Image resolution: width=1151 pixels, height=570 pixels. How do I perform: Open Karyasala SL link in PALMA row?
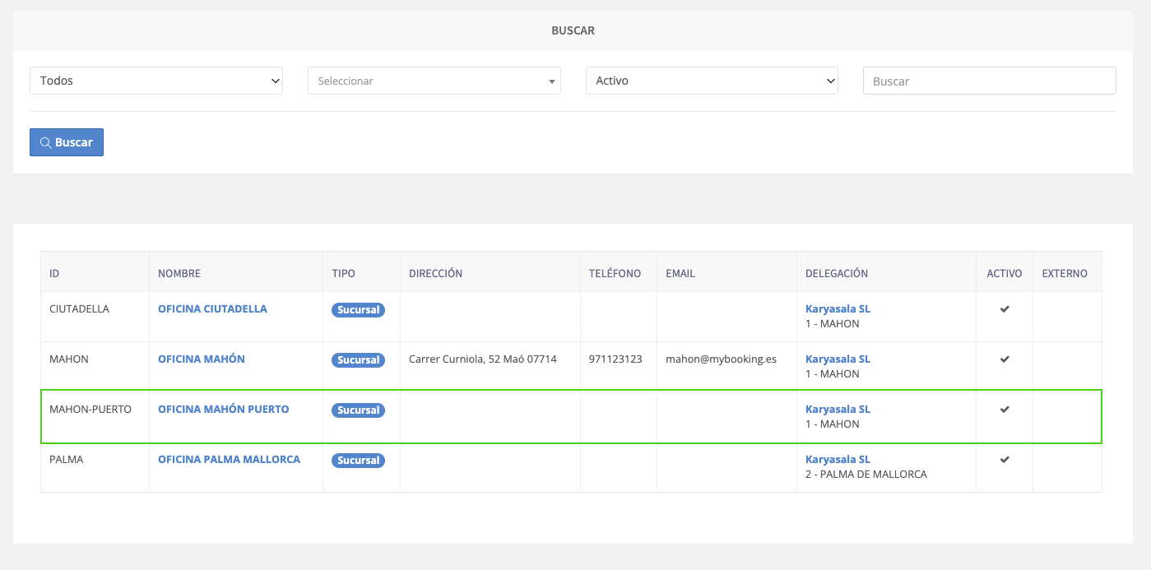(838, 460)
